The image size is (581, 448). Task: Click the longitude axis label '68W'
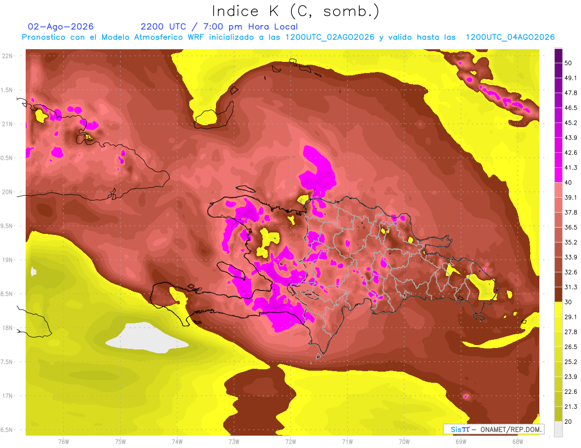(x=518, y=442)
